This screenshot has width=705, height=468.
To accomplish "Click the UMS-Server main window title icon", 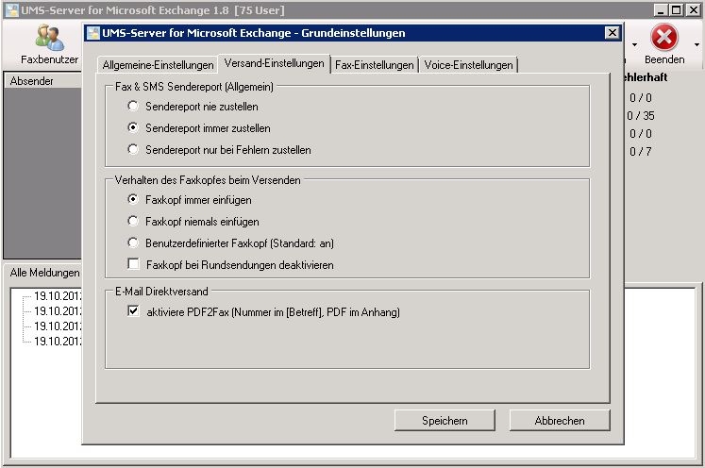I will [x=12, y=9].
